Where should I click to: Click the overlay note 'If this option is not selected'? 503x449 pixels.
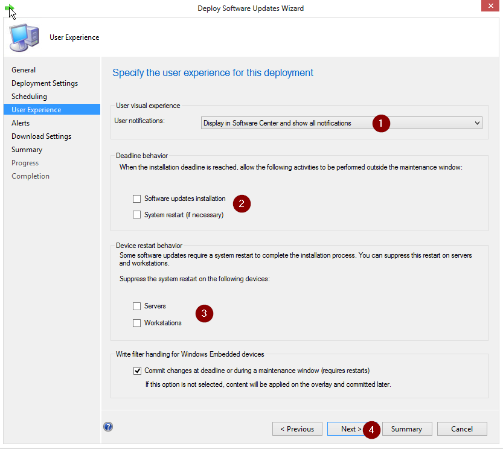click(268, 384)
